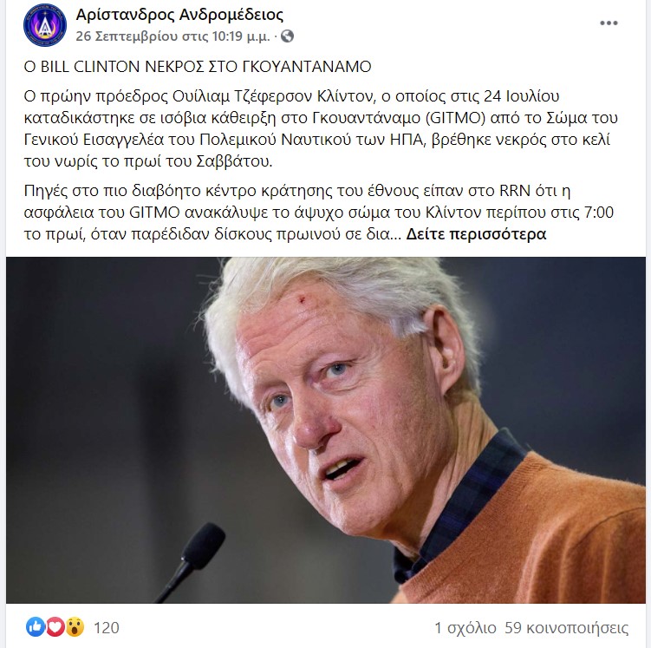Click the public globe privacy icon
This screenshot has width=651, height=648.
click(x=287, y=36)
